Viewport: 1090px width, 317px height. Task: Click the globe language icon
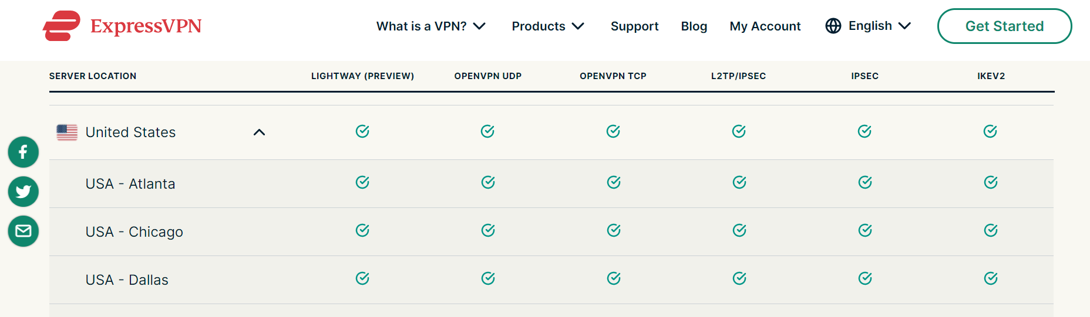(833, 26)
